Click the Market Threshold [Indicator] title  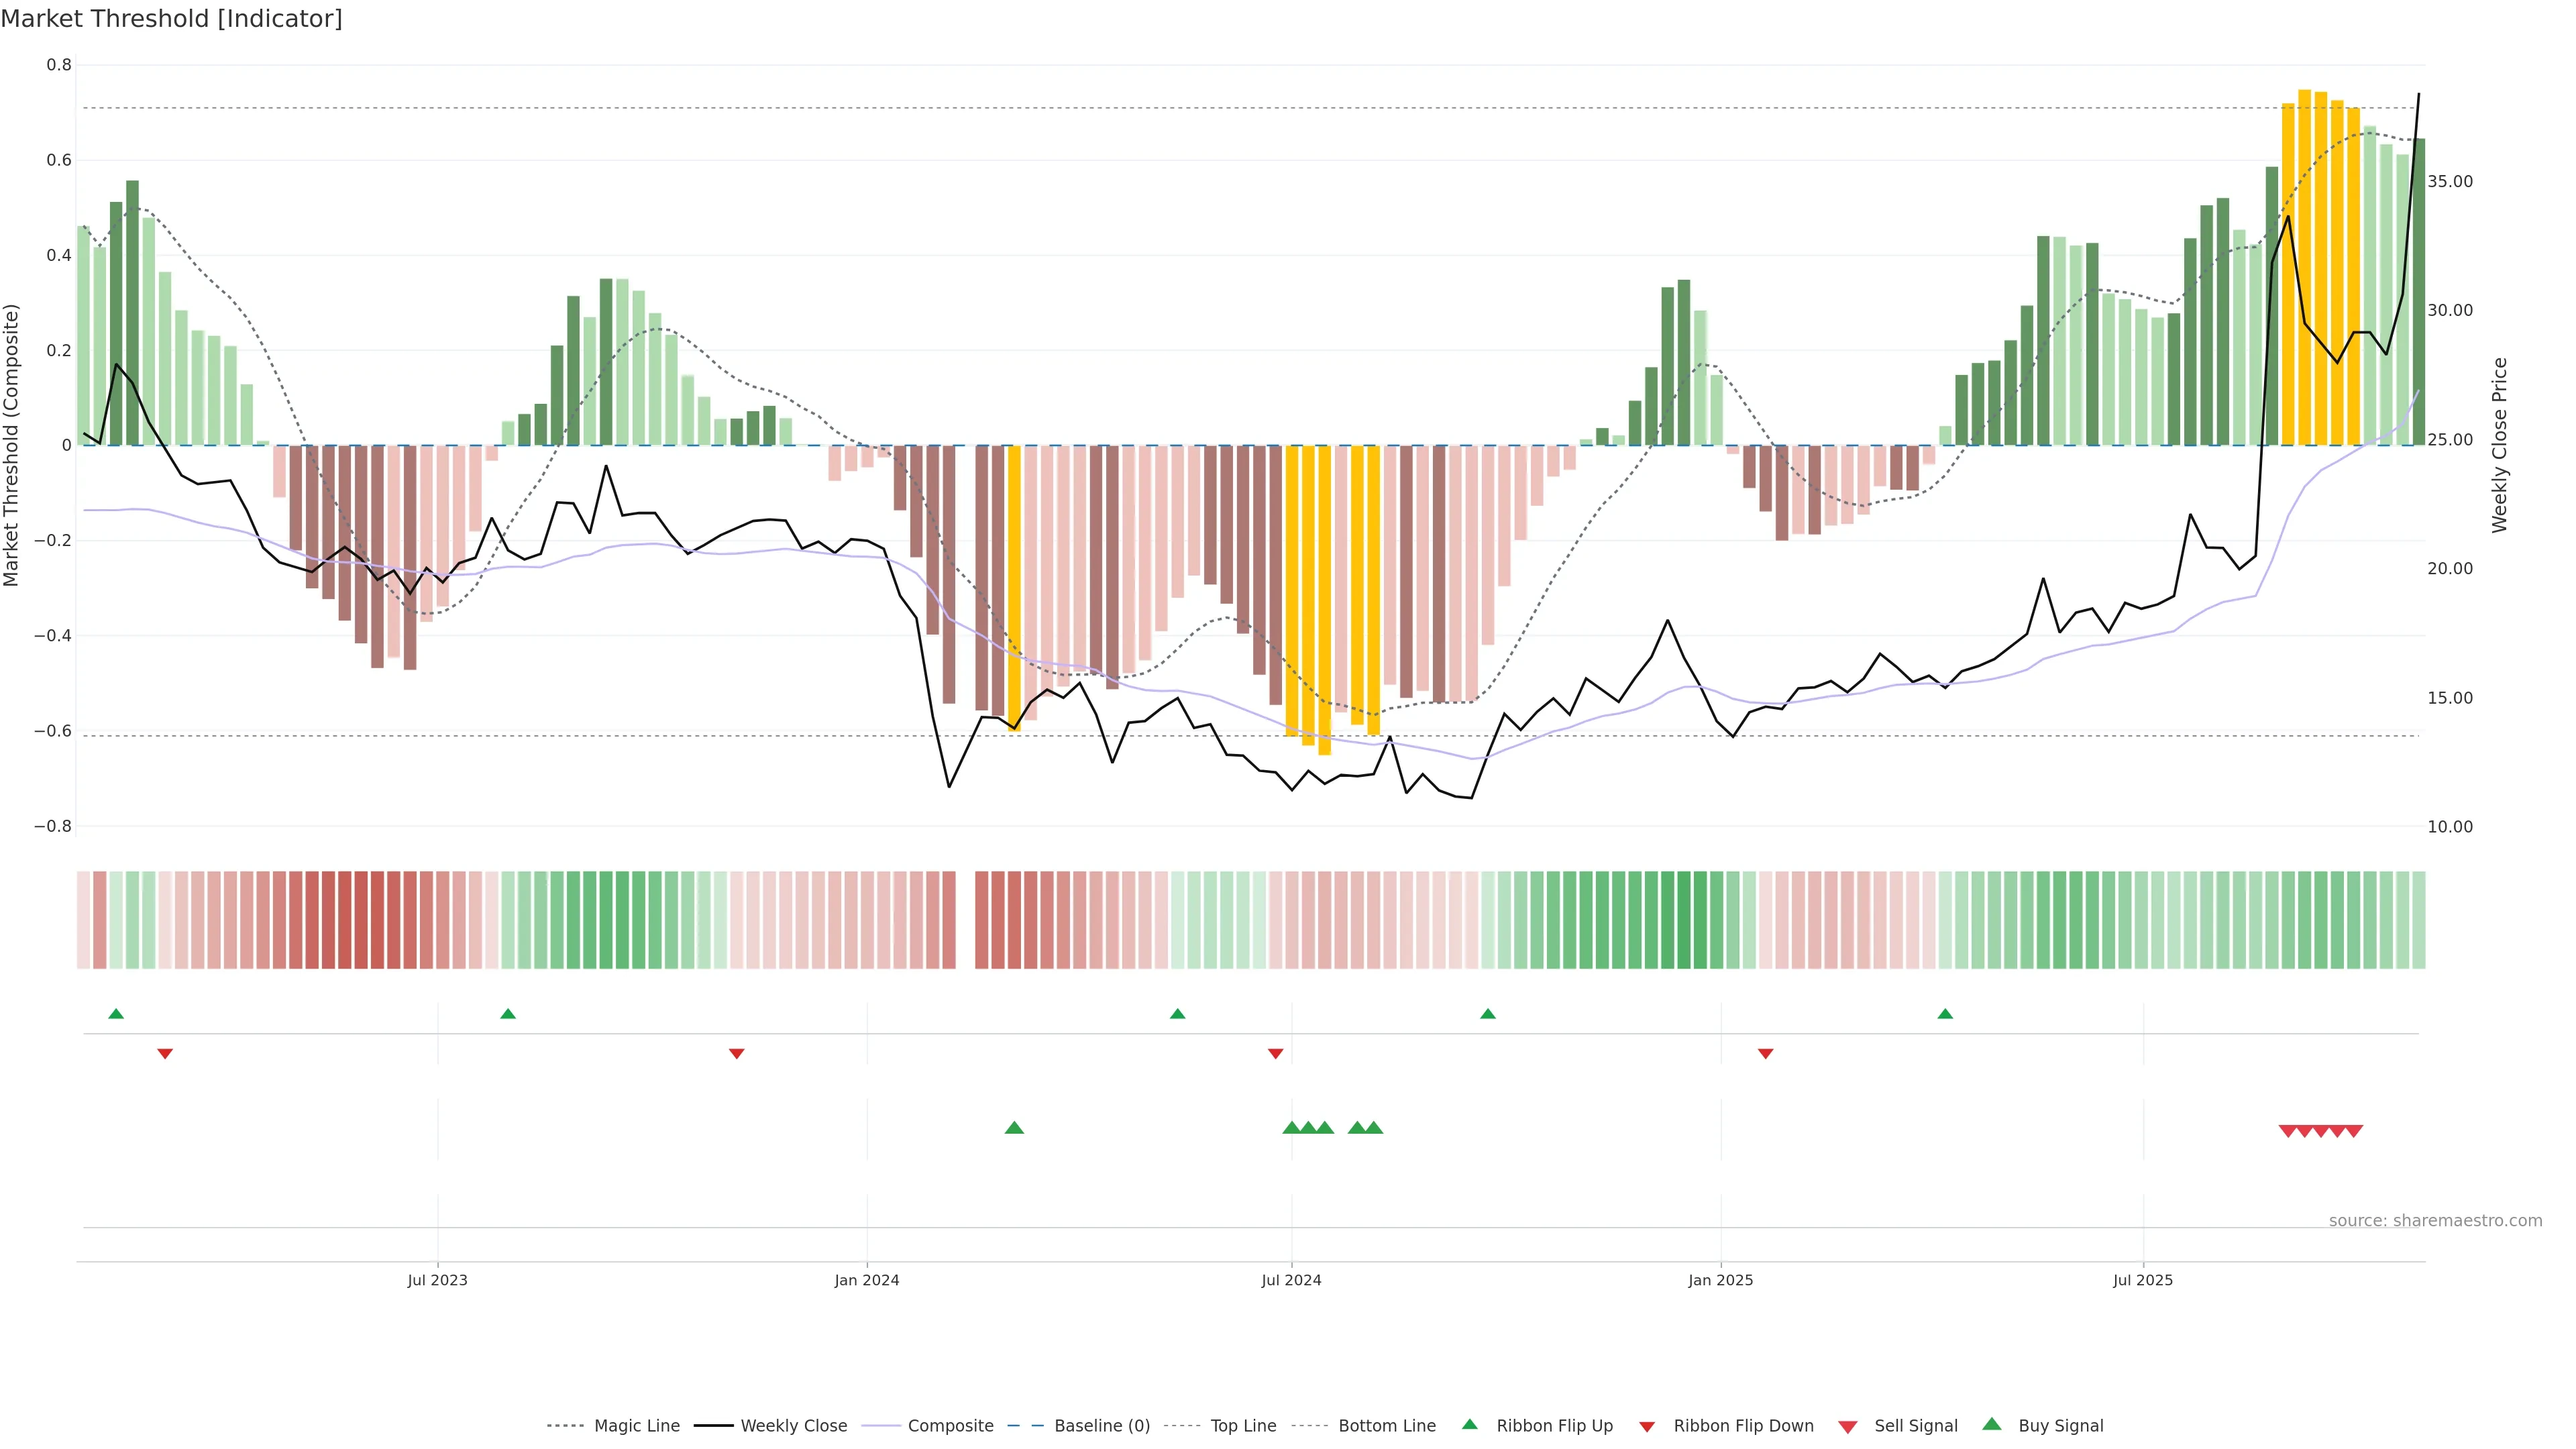point(171,19)
